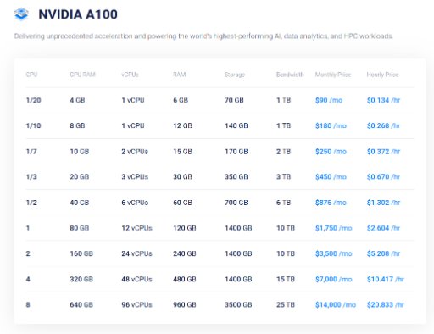Open the $0.670 /hr pricing link
This screenshot has width=434, height=334.
click(383, 177)
